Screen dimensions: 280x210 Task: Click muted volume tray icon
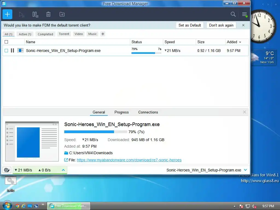point(254,206)
